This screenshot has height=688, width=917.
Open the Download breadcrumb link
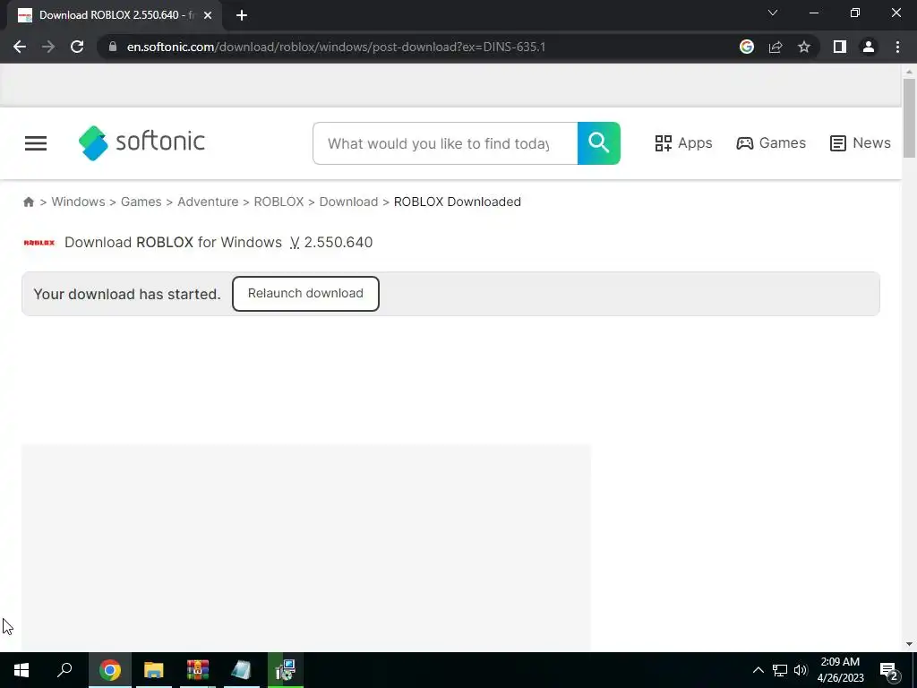[348, 202]
